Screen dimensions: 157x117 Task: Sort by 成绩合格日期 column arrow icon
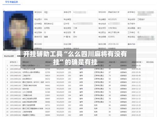[142, 62]
